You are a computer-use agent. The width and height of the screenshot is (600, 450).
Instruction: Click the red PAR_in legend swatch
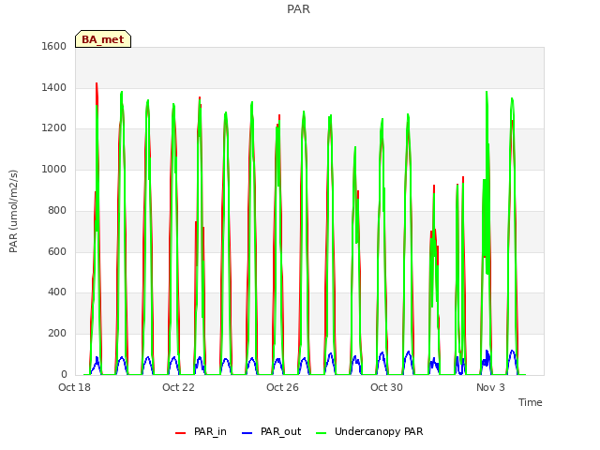[x=180, y=433]
